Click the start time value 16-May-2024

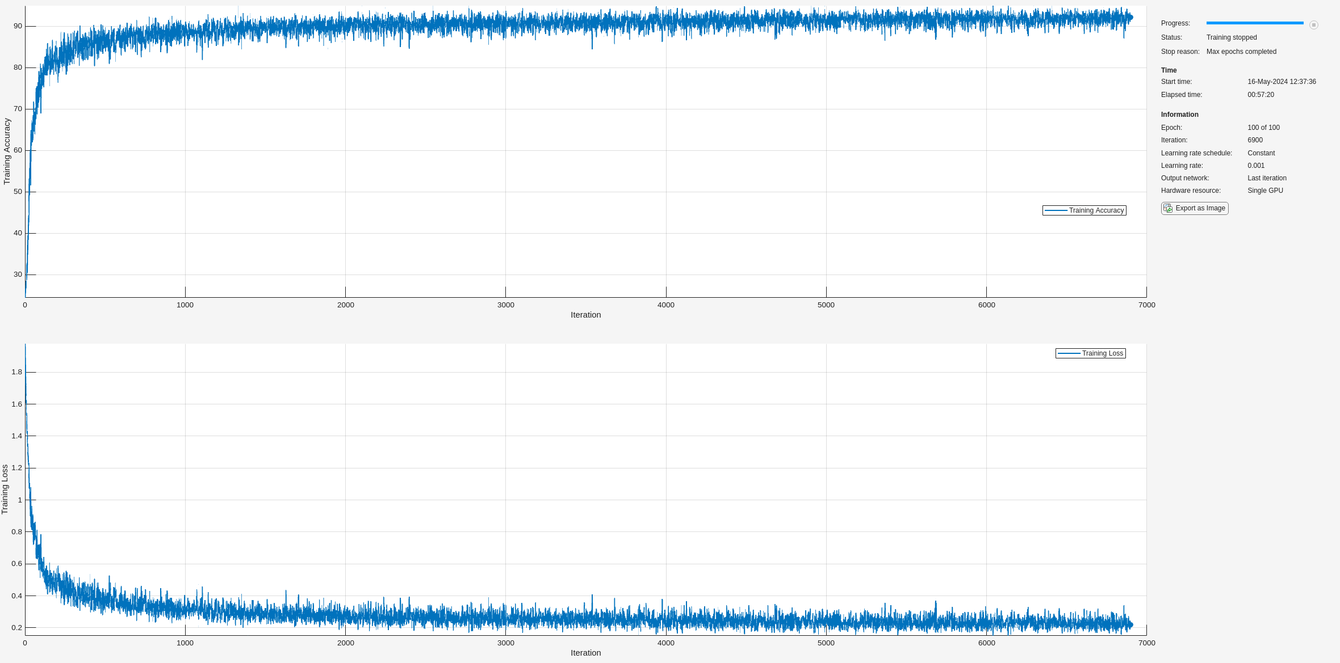pos(1282,82)
